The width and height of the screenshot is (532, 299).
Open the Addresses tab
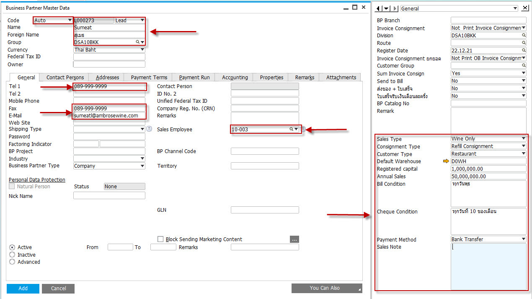pos(107,78)
